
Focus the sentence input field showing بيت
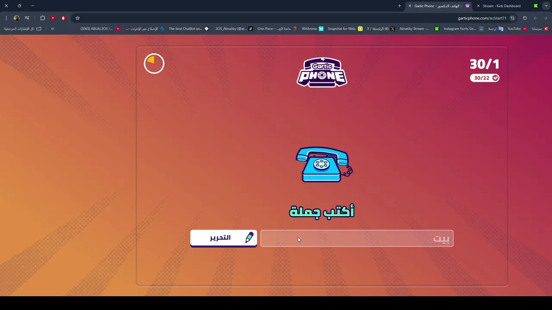[x=357, y=239]
